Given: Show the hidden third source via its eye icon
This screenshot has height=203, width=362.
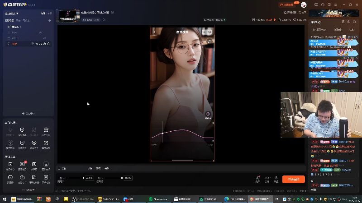Looking at the screenshot, I should point(44,38).
